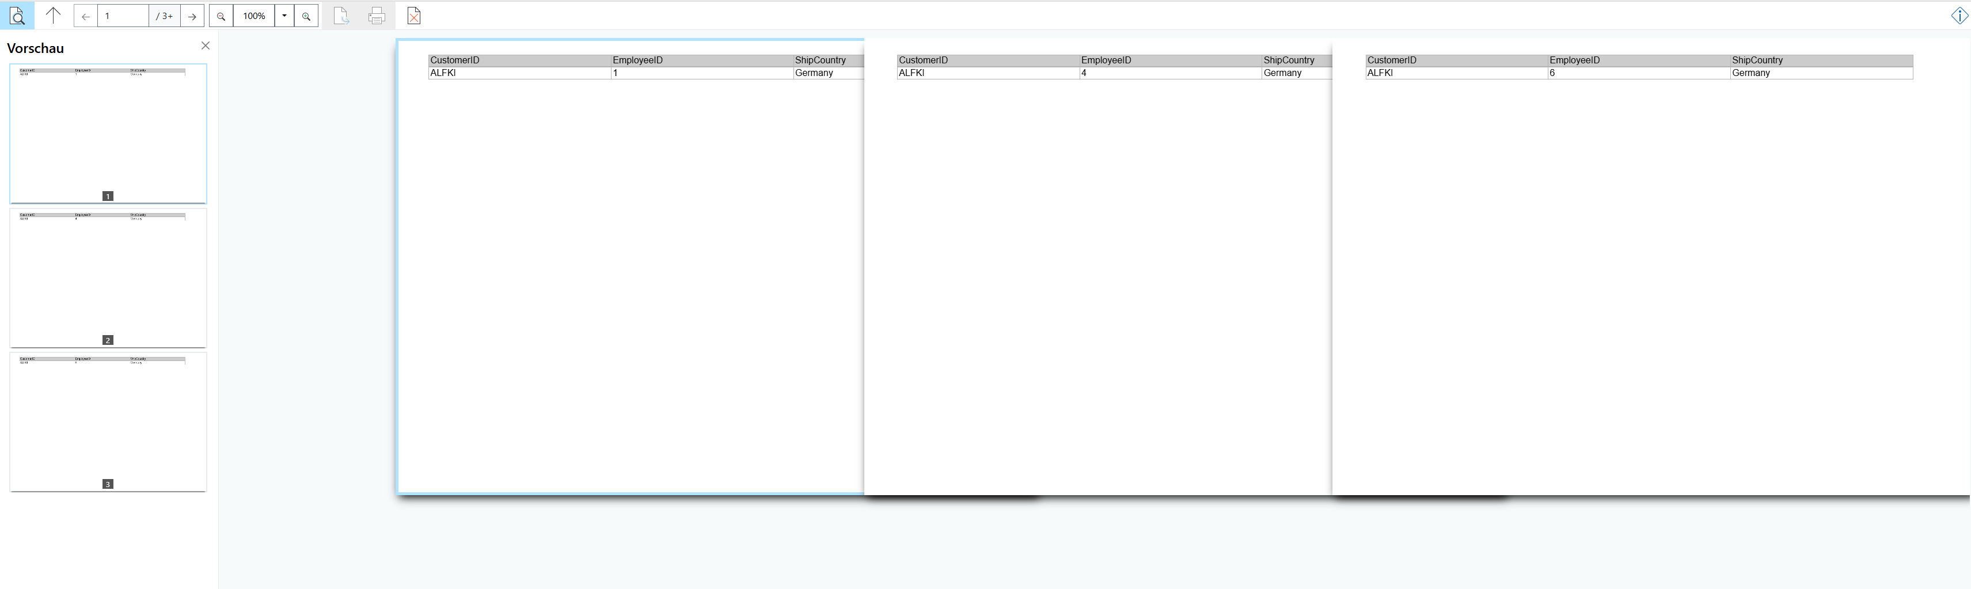Click EmployeeID header on first page

(x=637, y=60)
